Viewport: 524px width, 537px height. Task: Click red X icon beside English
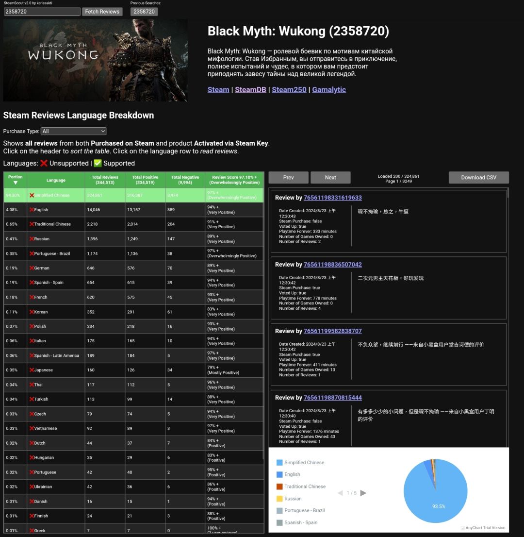pos(32,210)
